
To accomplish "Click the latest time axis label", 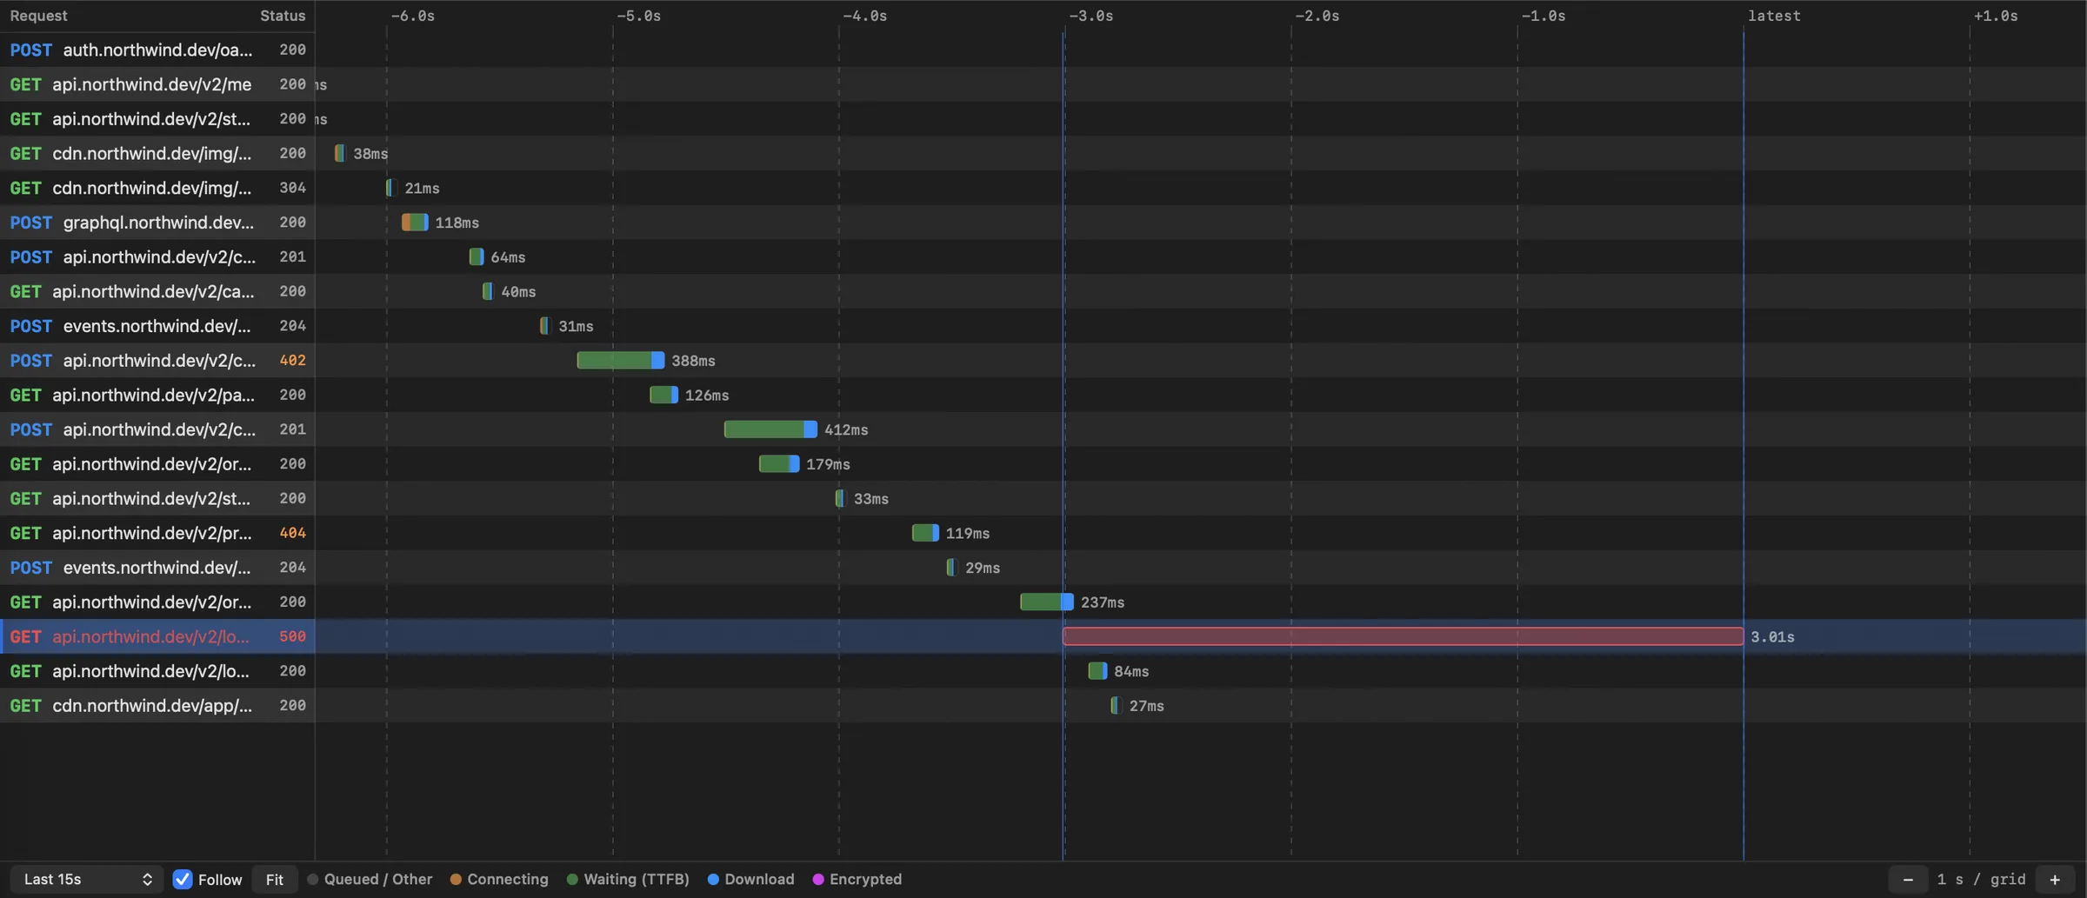I will pyautogui.click(x=1774, y=16).
